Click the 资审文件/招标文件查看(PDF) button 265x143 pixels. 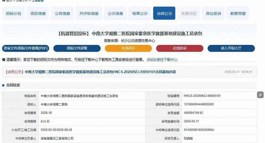click(25, 48)
